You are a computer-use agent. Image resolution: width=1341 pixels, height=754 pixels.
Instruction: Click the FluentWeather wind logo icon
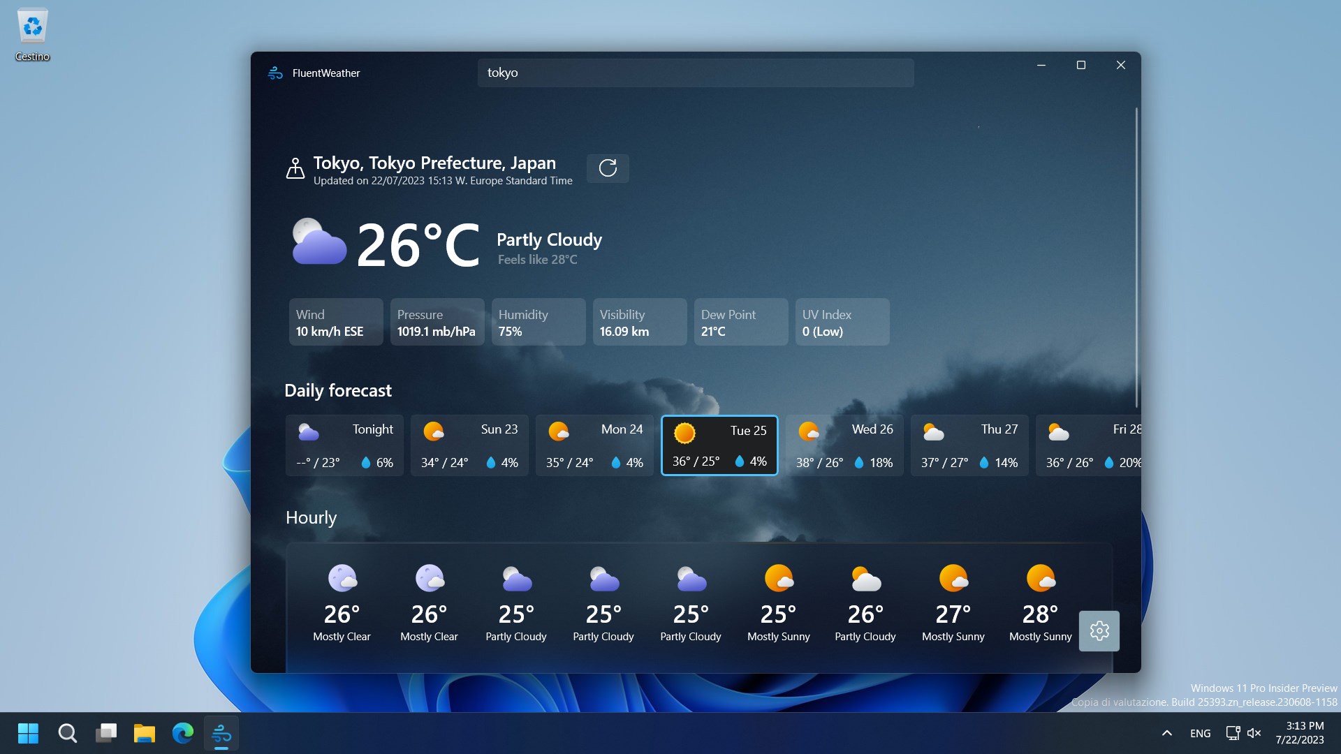pyautogui.click(x=274, y=73)
